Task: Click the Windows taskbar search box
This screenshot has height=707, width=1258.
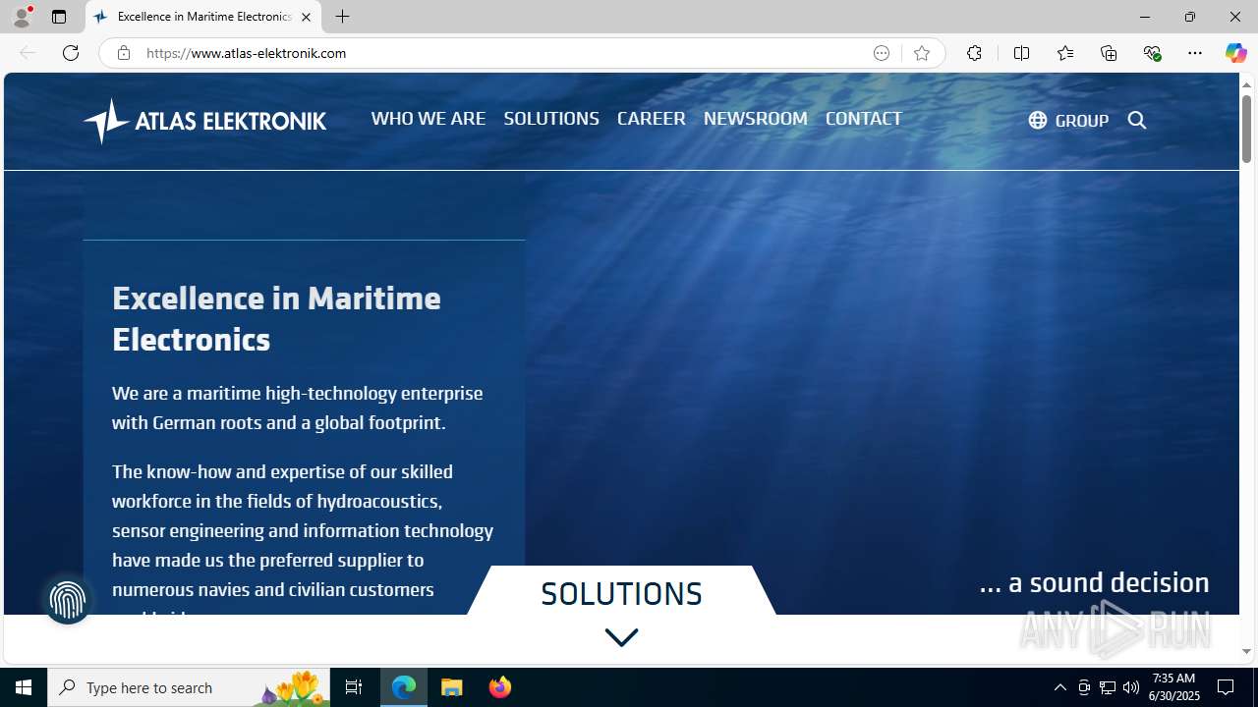Action: [189, 687]
